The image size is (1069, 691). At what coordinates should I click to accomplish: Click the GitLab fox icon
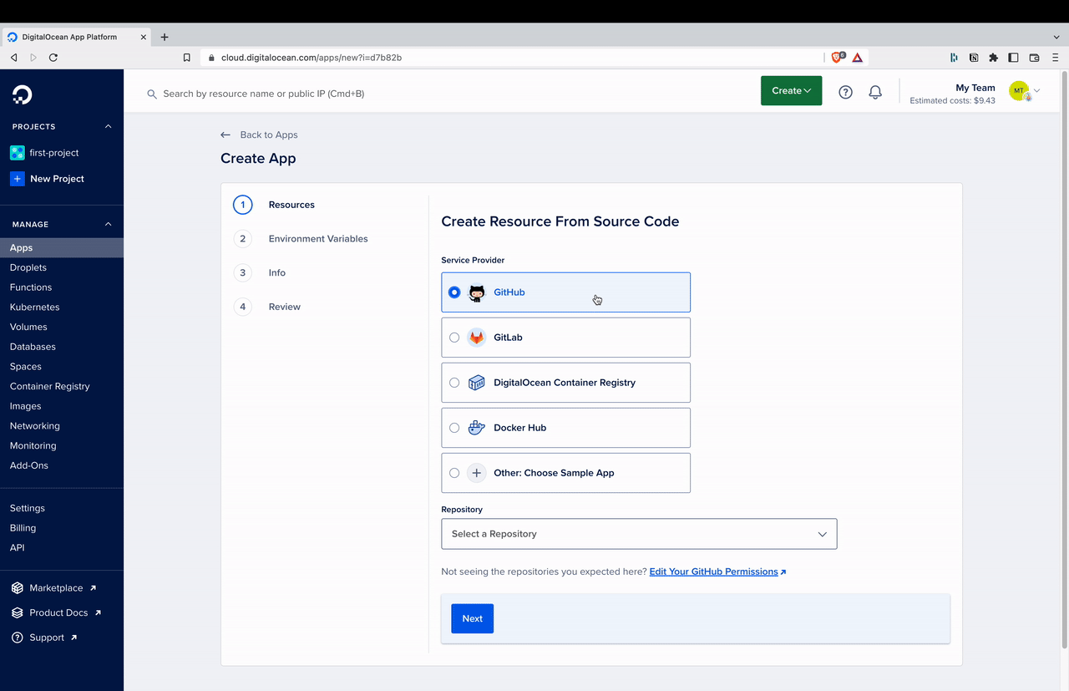click(476, 337)
